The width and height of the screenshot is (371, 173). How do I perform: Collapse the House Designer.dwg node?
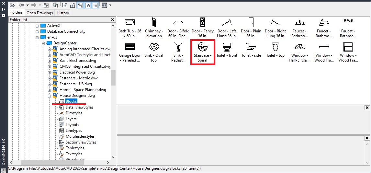tap(50, 96)
